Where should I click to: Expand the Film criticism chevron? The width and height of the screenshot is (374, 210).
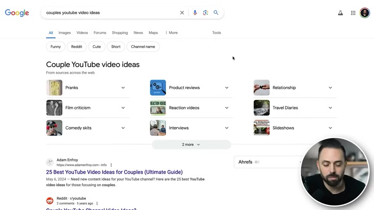click(x=123, y=108)
